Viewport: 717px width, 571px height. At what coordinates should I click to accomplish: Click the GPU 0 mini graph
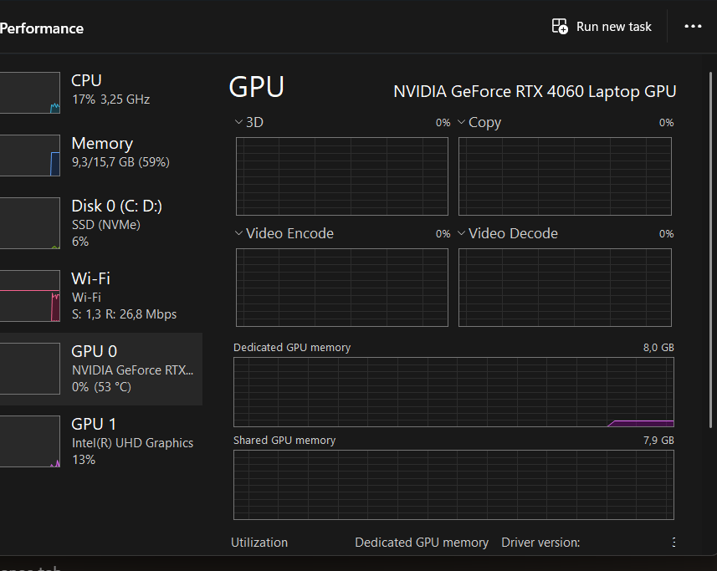(30, 369)
